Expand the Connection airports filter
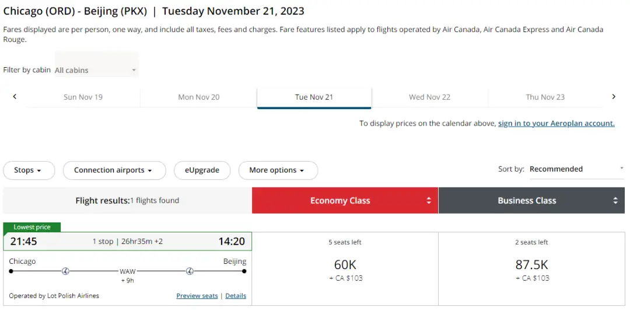630x310 pixels. pyautogui.click(x=114, y=170)
